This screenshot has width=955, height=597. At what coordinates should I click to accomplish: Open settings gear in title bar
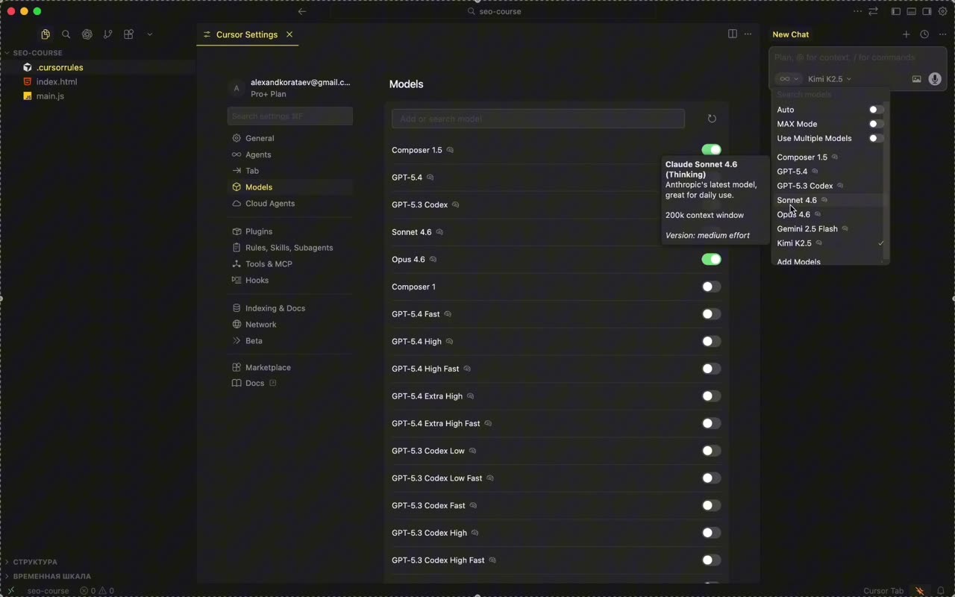[943, 11]
